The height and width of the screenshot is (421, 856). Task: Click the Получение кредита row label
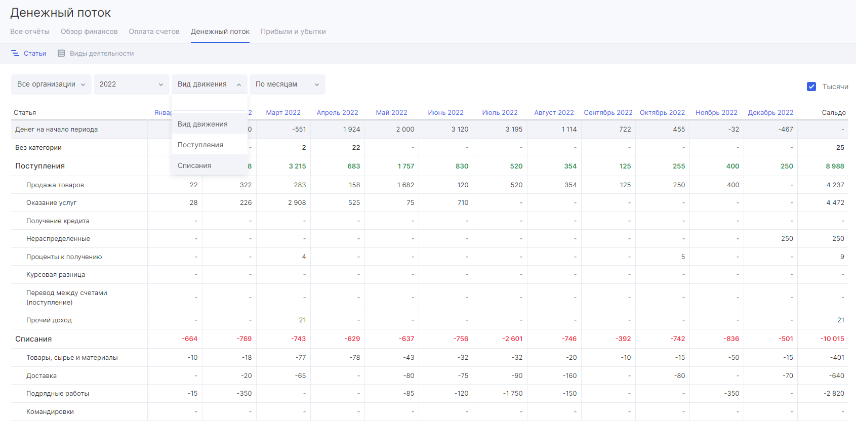click(58, 221)
